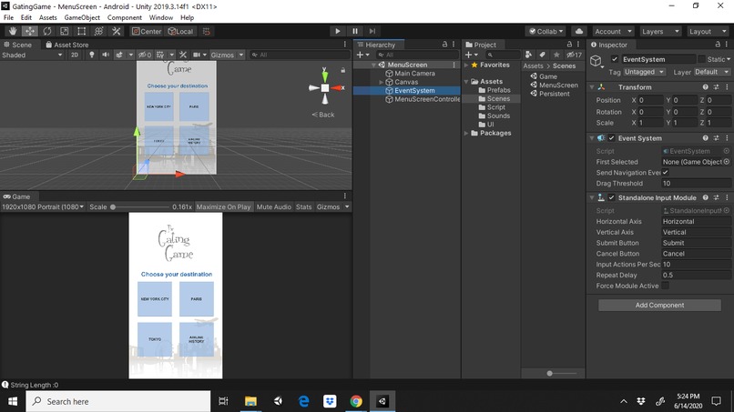Adjust Project icon size slider
This screenshot has width=734, height=412.
pyautogui.click(x=549, y=373)
